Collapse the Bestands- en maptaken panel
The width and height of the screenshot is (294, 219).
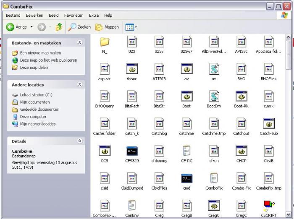(x=80, y=42)
